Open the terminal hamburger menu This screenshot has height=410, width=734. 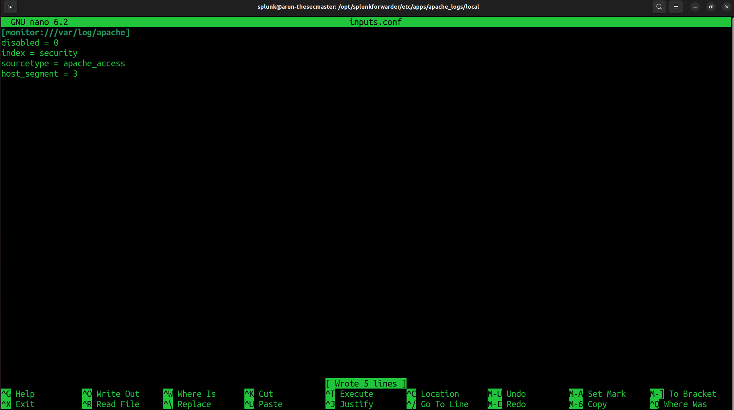click(x=676, y=7)
